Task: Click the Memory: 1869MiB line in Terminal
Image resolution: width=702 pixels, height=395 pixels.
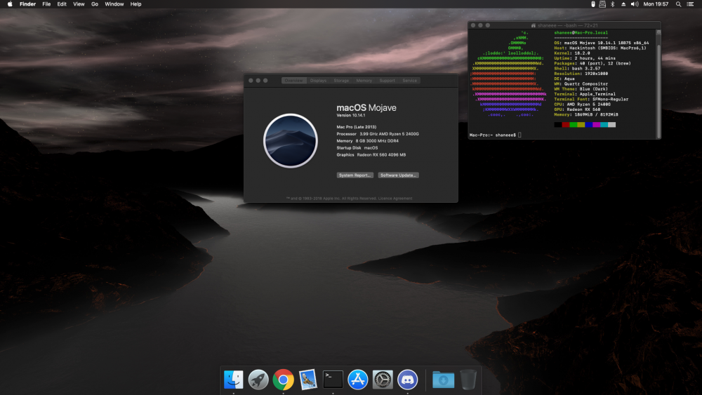Action: click(x=586, y=114)
